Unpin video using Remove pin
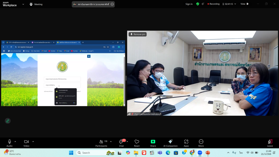The image size is (279, 157). (x=138, y=34)
